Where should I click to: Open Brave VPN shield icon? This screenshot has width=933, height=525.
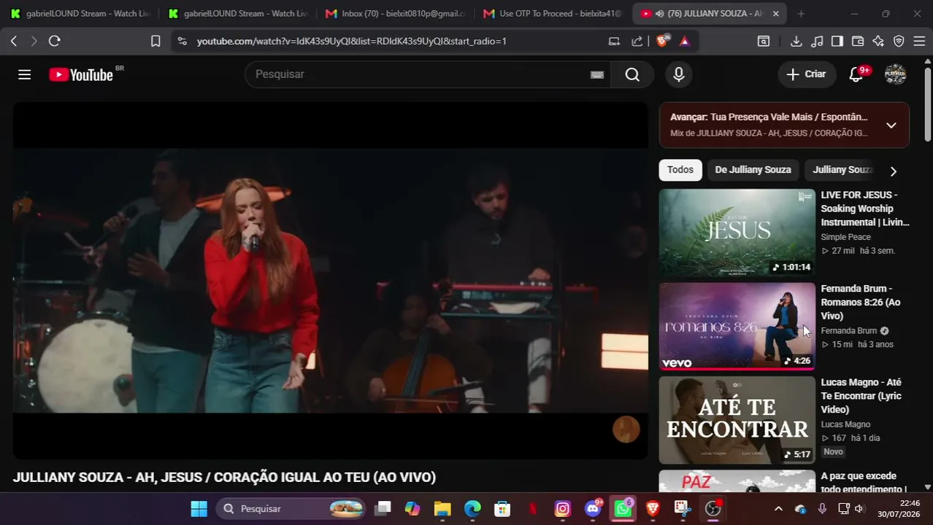click(899, 41)
